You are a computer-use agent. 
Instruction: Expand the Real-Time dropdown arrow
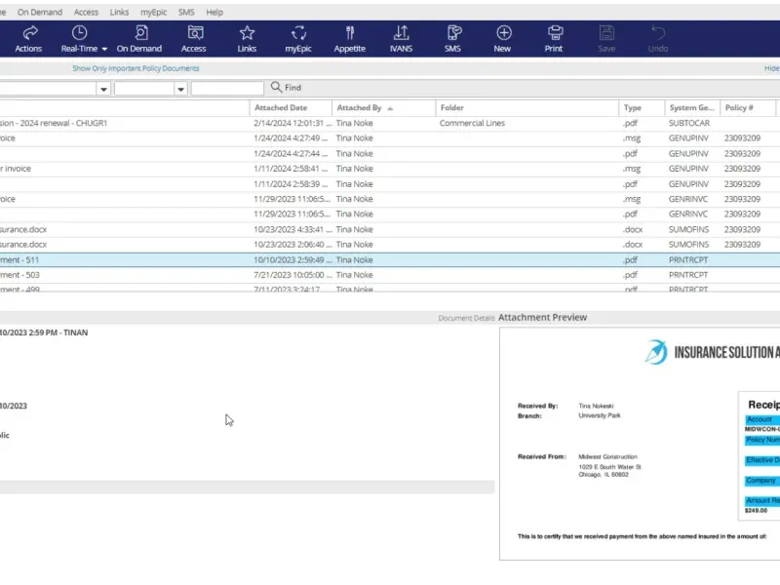(x=104, y=49)
